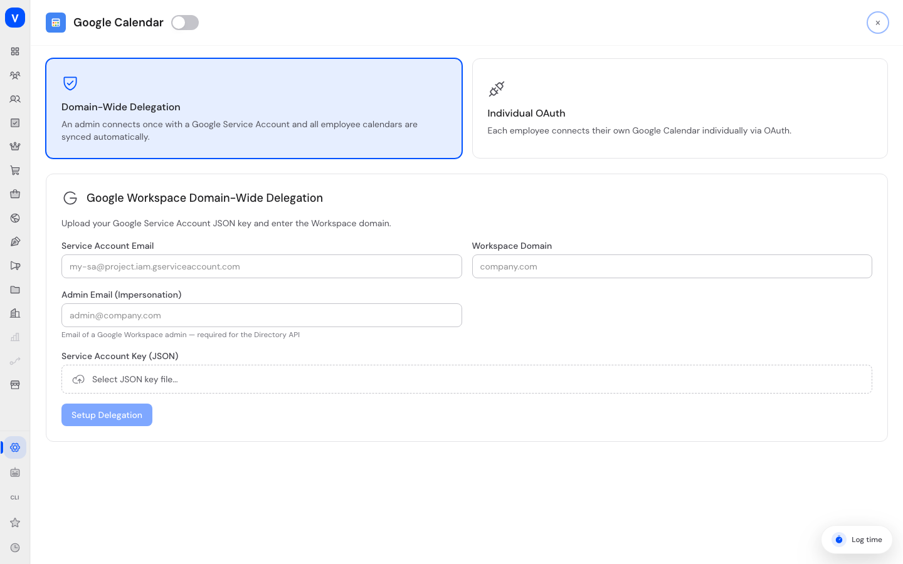Open the shopping cart icon in sidebar
This screenshot has width=903, height=564.
point(15,170)
